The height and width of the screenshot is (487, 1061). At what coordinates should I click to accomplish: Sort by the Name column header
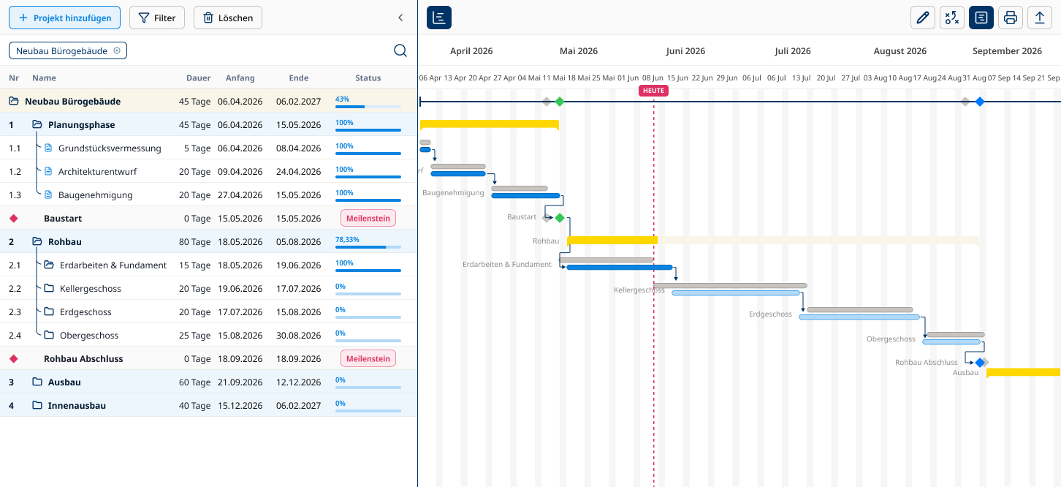coord(44,78)
